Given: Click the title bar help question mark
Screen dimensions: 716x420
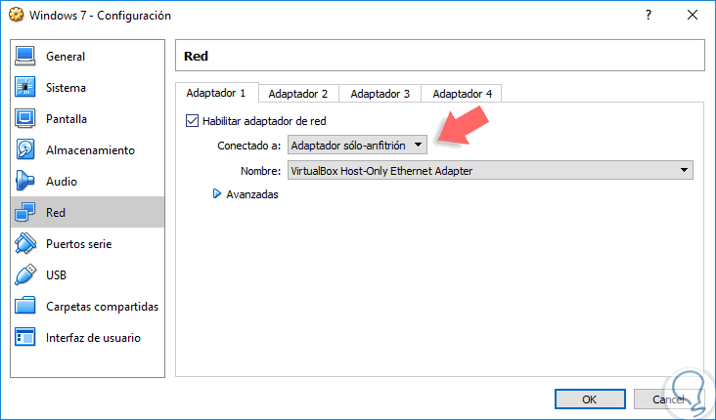Looking at the screenshot, I should point(649,16).
